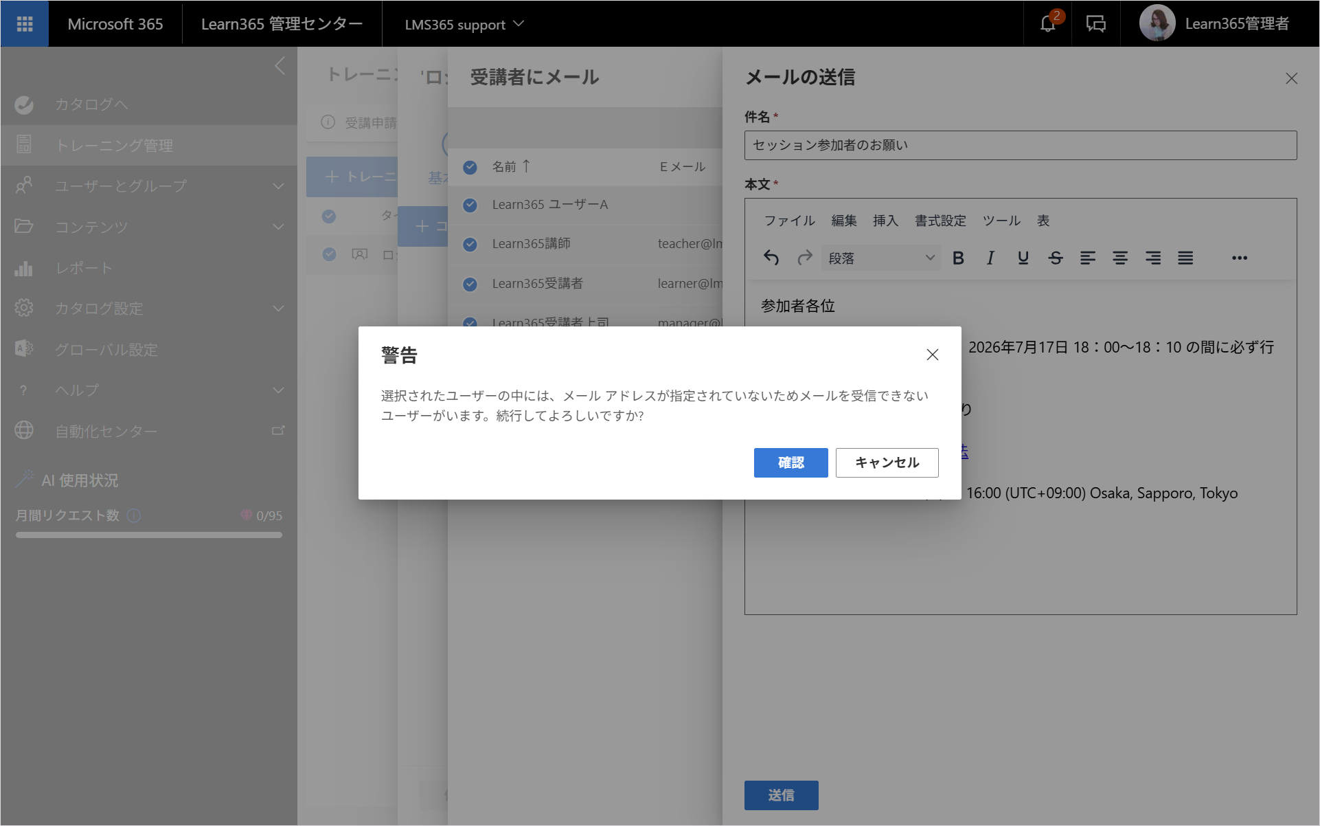Click the ヘルプ question mark icon
This screenshot has width=1320, height=826.
point(24,390)
